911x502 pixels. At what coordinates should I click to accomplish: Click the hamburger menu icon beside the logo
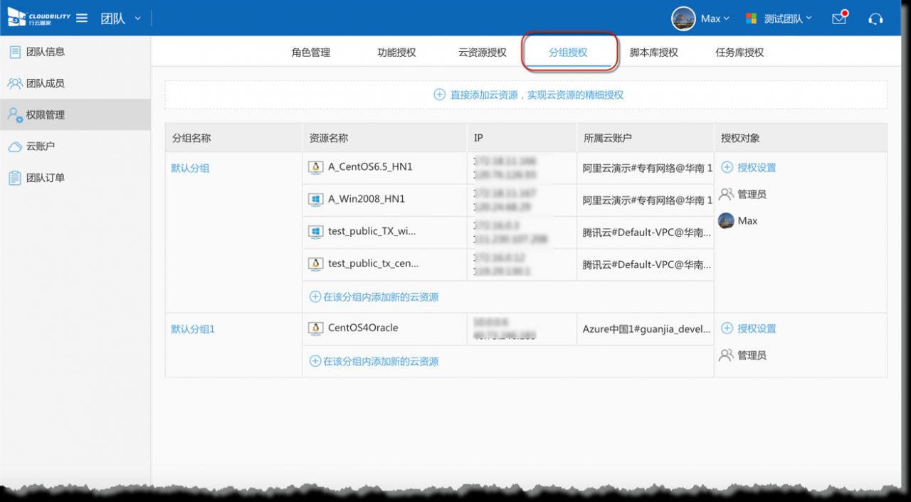coord(82,18)
